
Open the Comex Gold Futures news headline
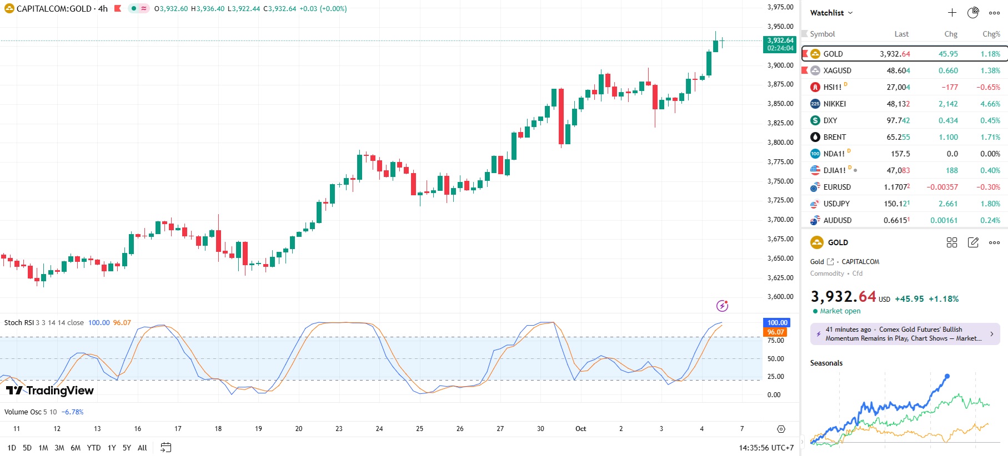[x=905, y=334]
